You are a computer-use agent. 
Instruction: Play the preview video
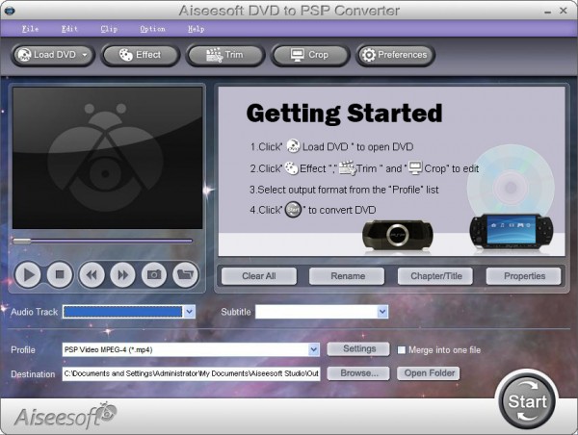coord(28,275)
